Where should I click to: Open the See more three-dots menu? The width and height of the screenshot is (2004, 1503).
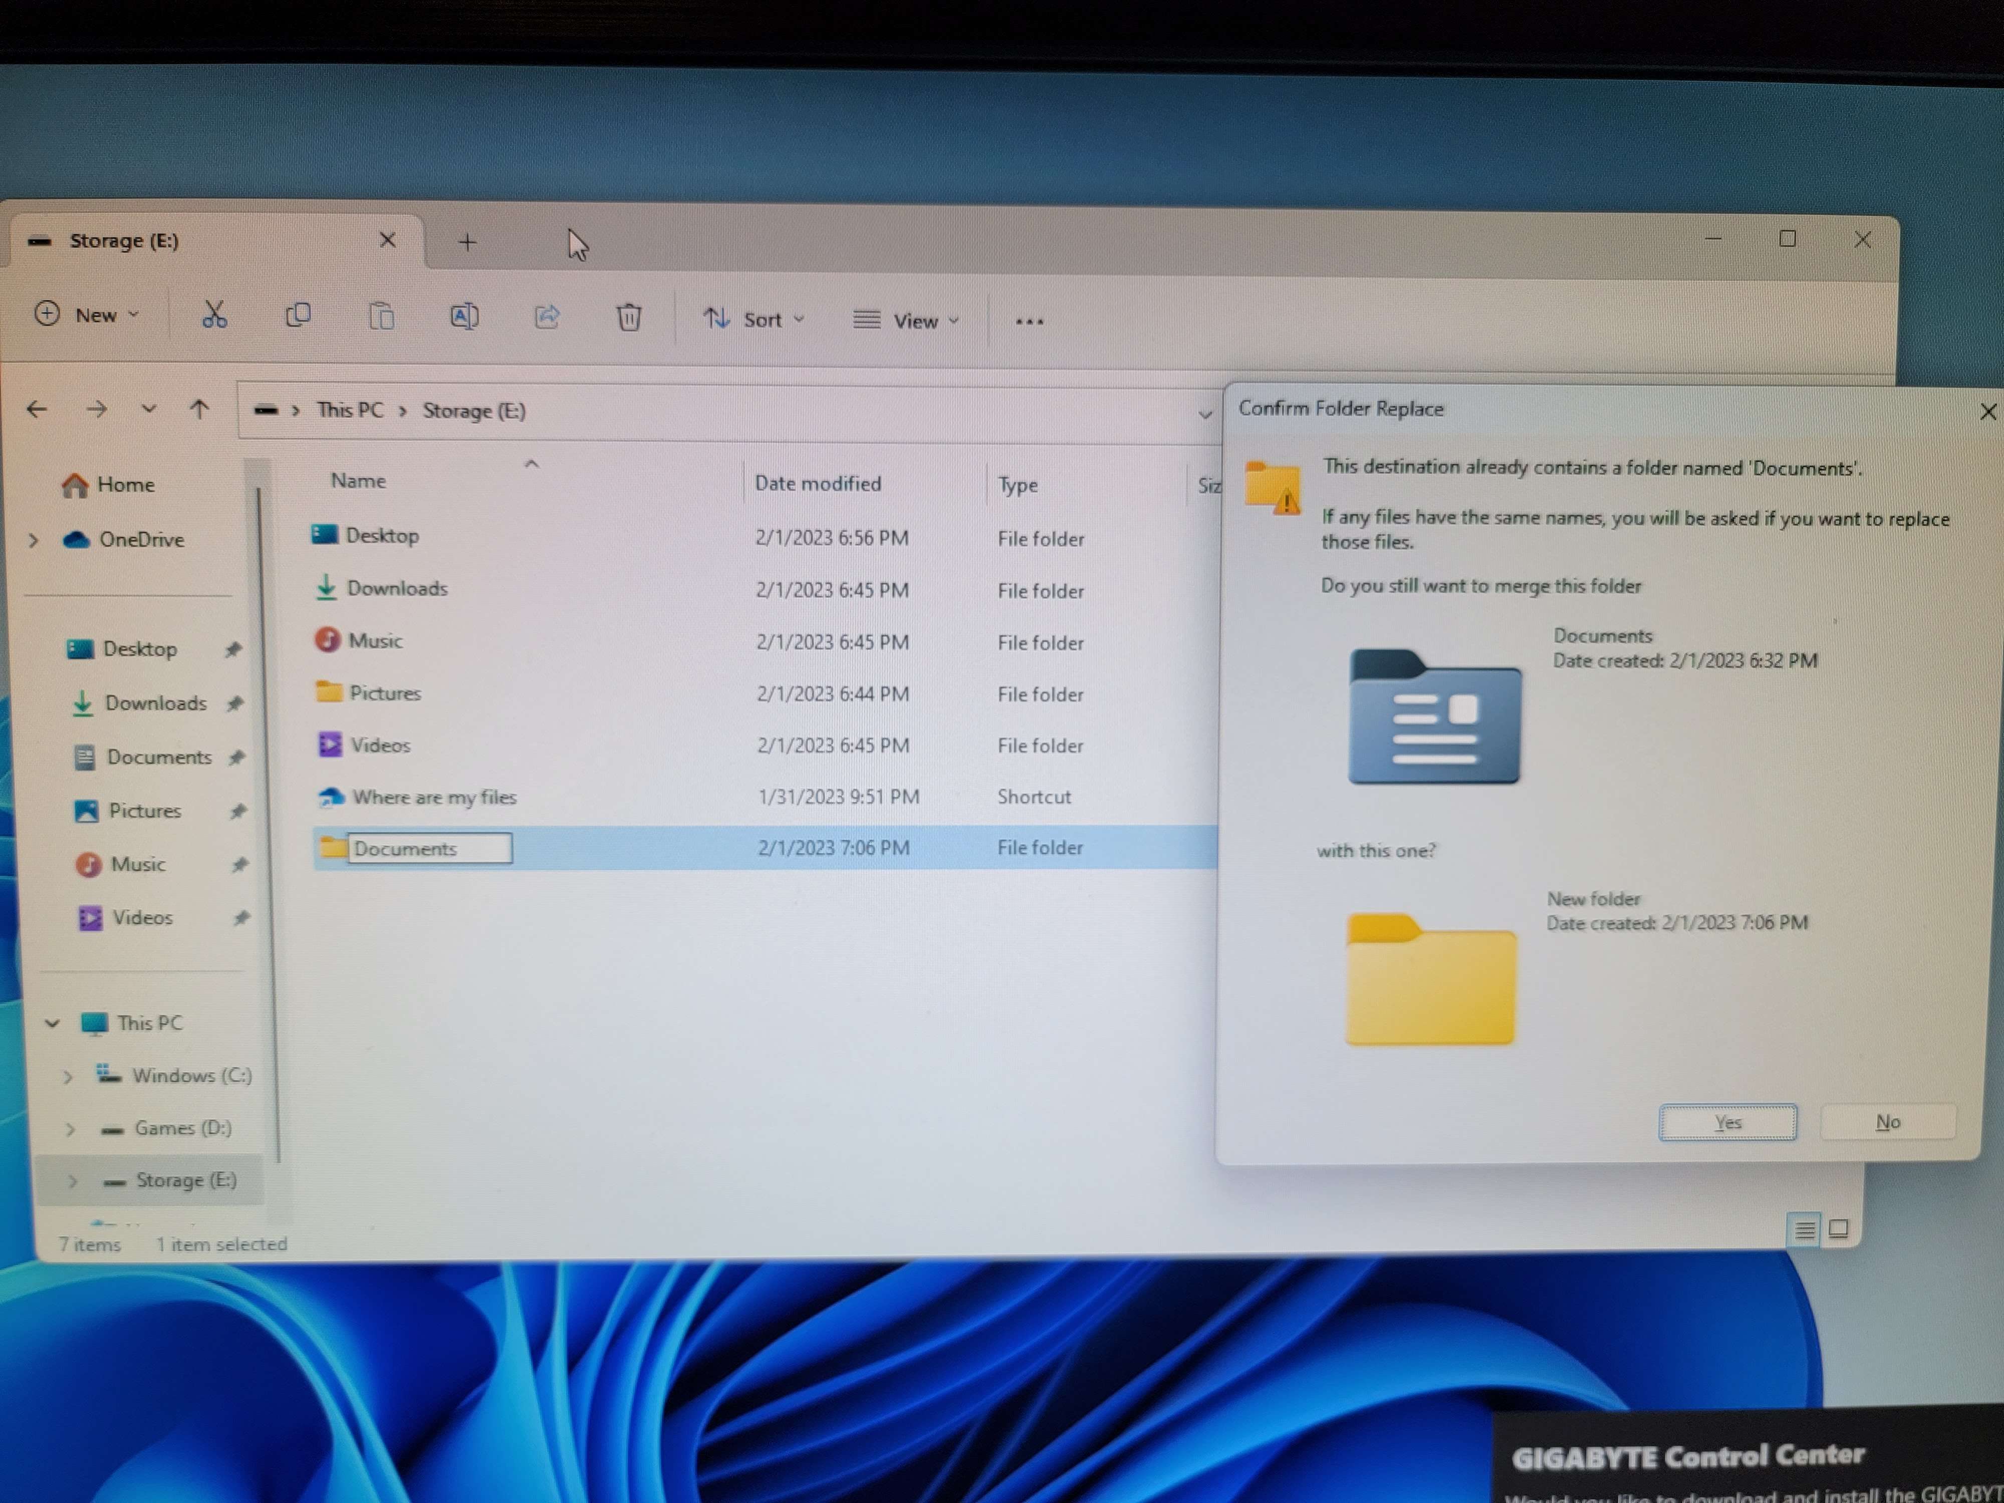(x=1029, y=321)
